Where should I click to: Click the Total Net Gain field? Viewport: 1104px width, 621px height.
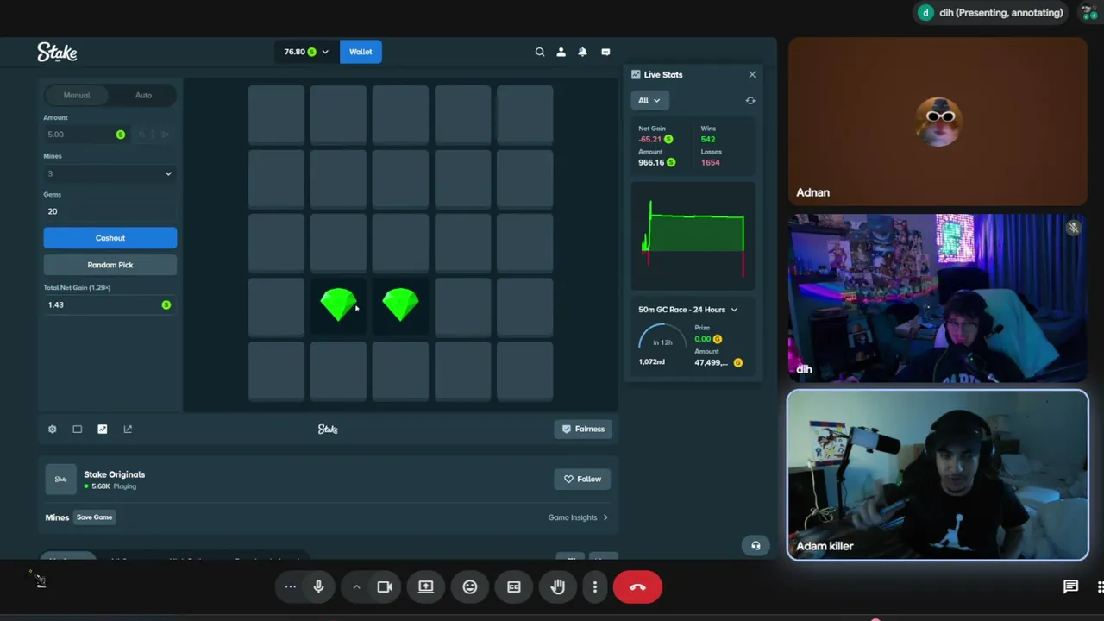110,304
